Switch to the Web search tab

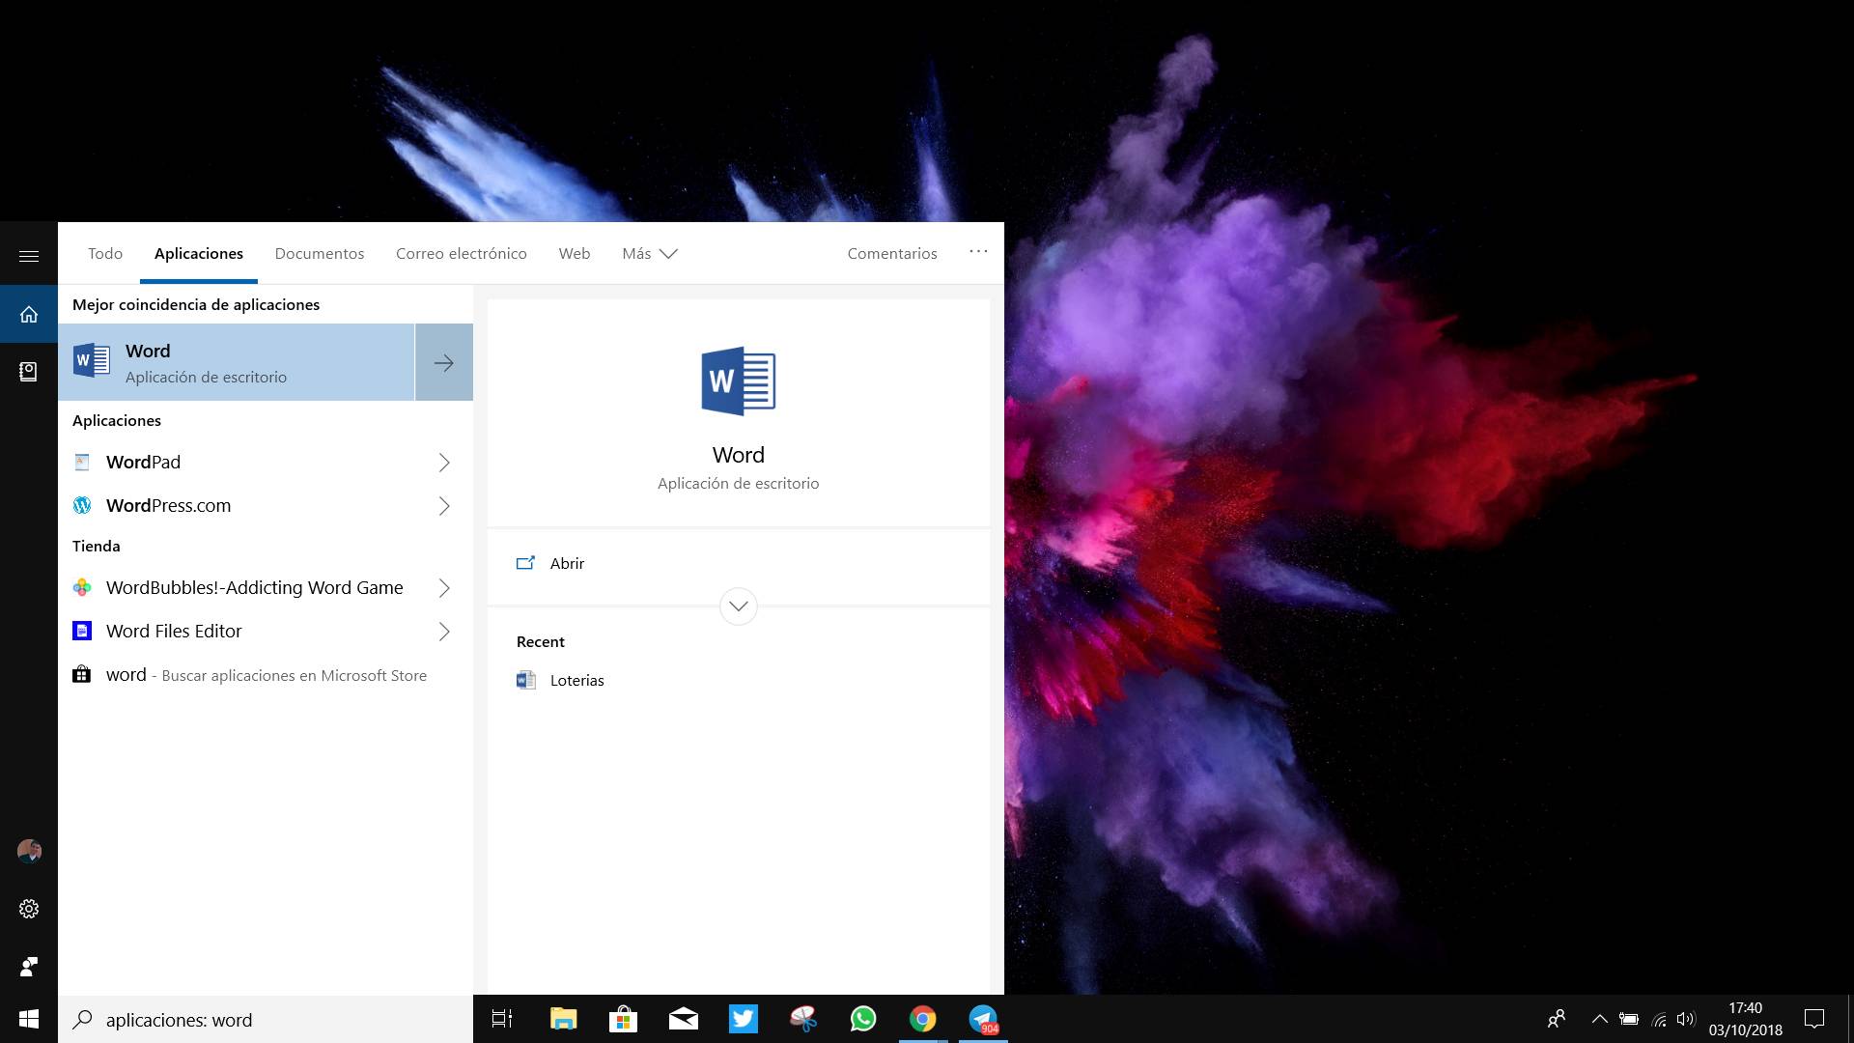click(574, 253)
